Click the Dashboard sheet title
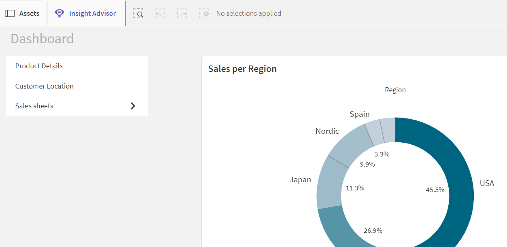 tap(42, 39)
